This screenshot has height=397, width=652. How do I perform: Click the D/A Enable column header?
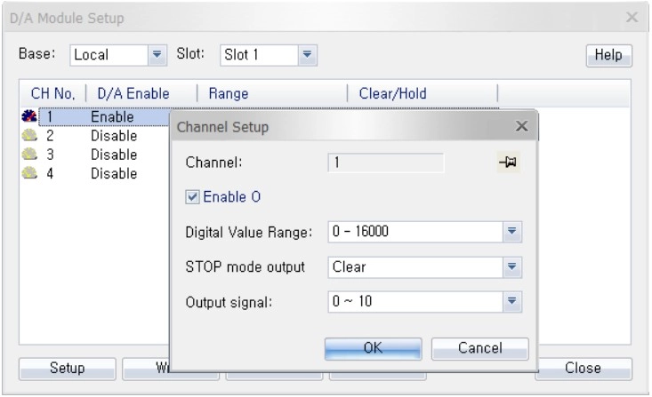point(141,93)
